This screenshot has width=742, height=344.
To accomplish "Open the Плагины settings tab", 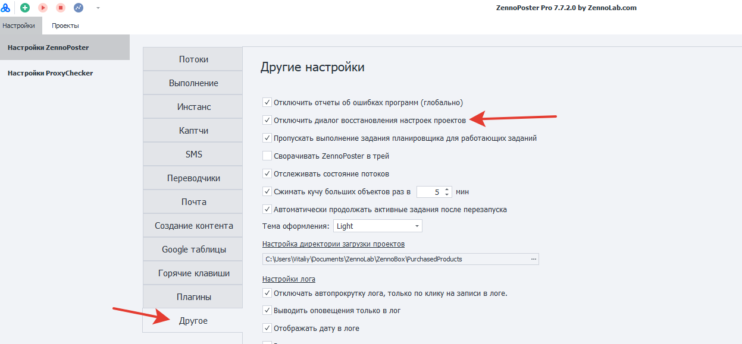I will point(193,297).
